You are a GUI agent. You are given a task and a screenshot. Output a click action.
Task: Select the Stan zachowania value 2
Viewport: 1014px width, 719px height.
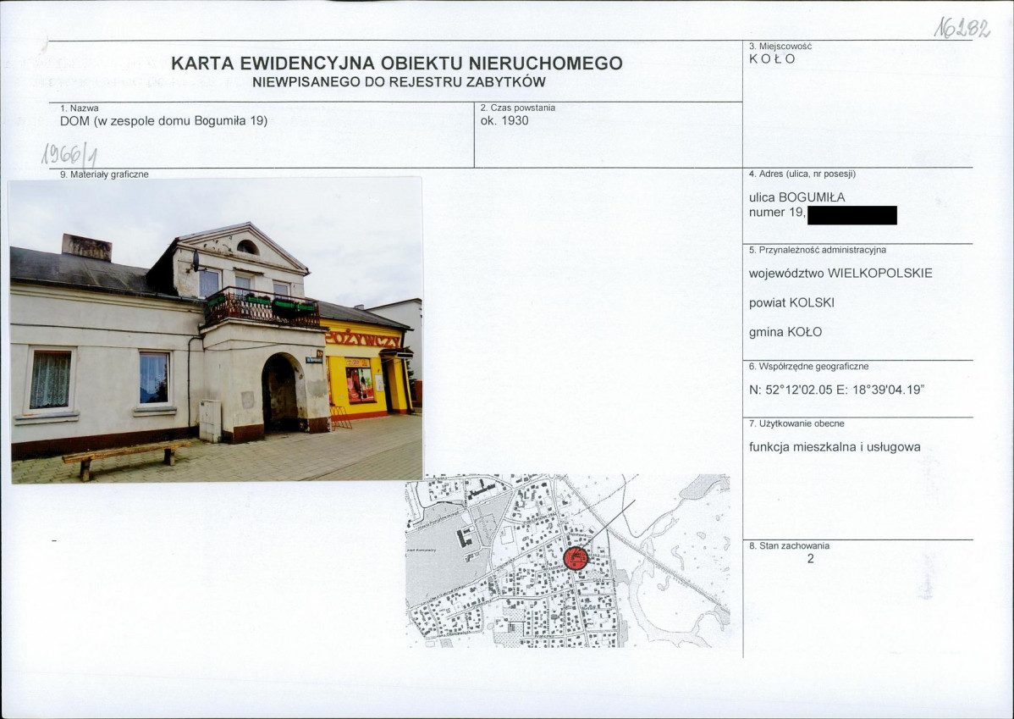[x=810, y=557]
